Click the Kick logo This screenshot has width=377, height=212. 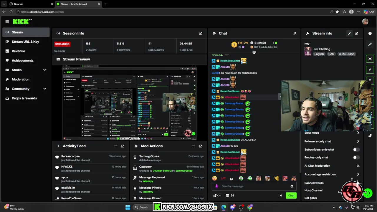[22, 21]
